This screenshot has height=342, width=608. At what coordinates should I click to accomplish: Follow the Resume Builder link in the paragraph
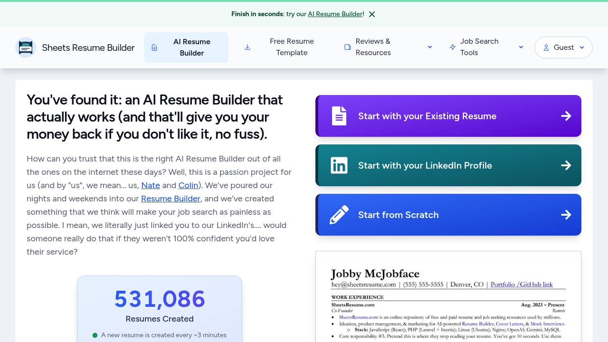point(171,199)
